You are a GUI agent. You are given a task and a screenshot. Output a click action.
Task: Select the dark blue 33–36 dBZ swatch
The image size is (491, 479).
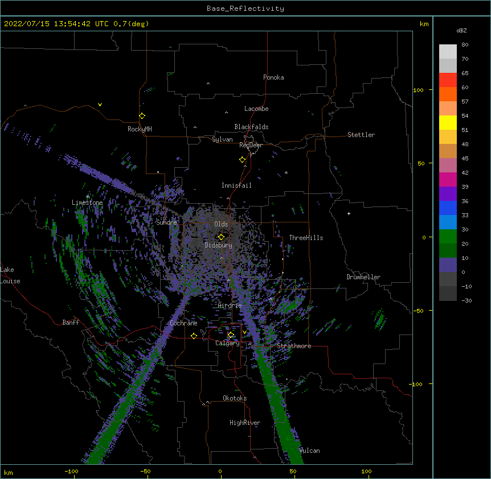click(x=448, y=208)
